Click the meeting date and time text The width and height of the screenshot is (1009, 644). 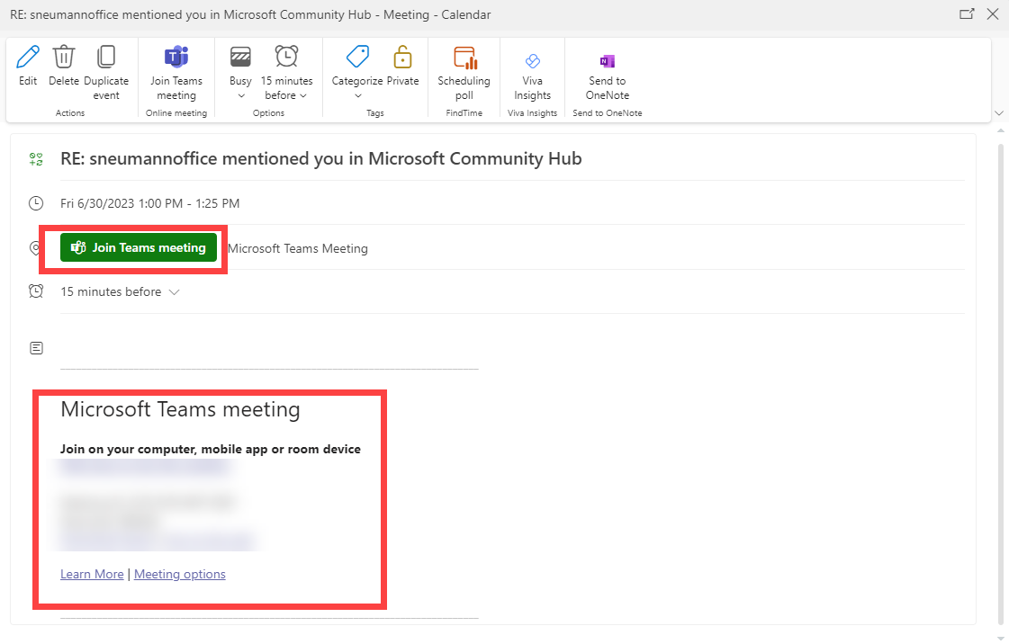[150, 204]
